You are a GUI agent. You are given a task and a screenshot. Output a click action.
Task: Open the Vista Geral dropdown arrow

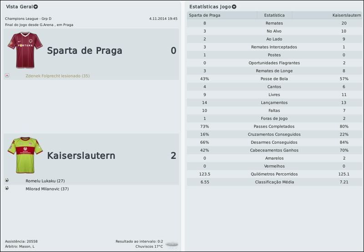pyautogui.click(x=36, y=7)
